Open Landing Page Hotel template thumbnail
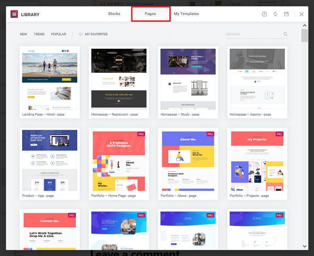Image resolution: width=314 pixels, height=256 pixels. coord(50,79)
